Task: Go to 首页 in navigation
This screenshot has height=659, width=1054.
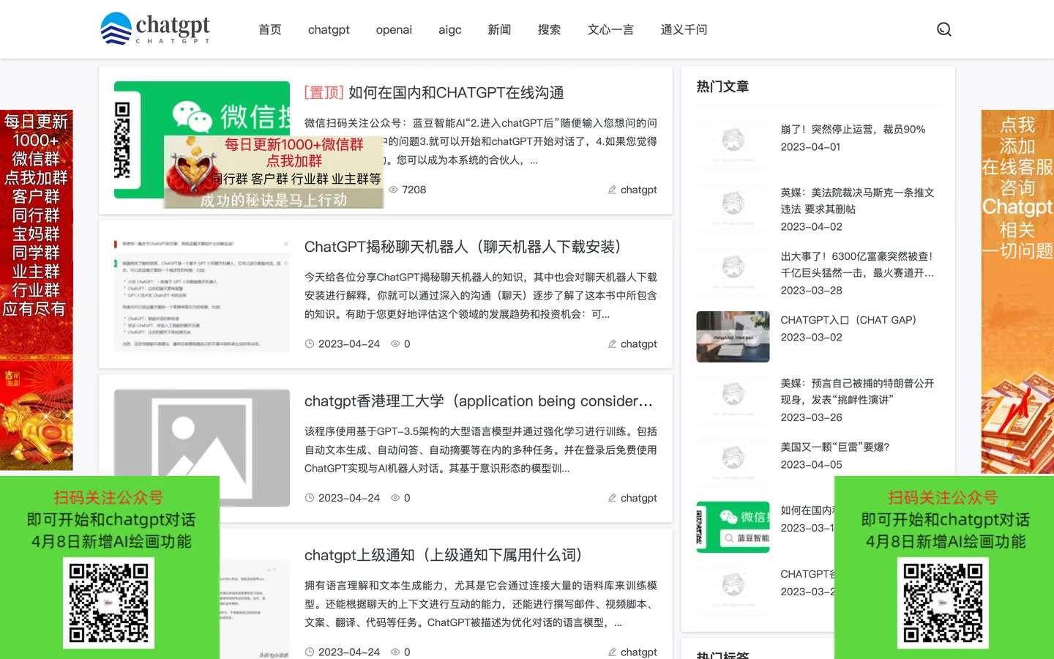Action: 270,29
